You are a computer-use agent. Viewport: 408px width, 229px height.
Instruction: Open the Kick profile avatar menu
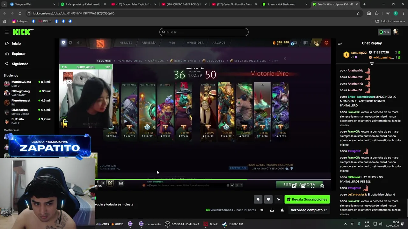pyautogui.click(x=396, y=32)
